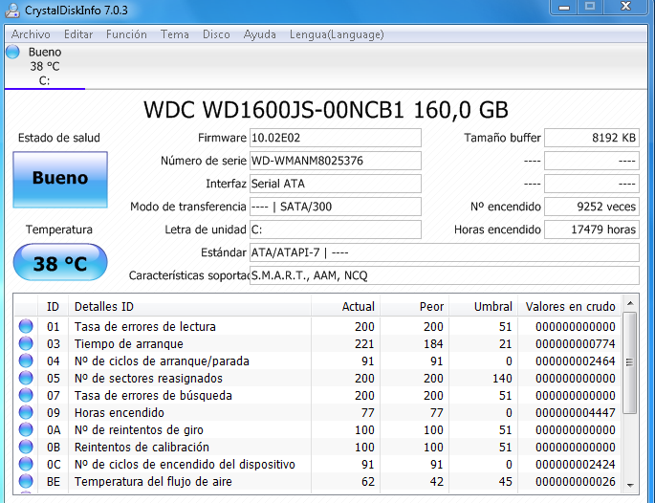
Task: Click the status circle for attribute BE
Action: tap(26, 481)
